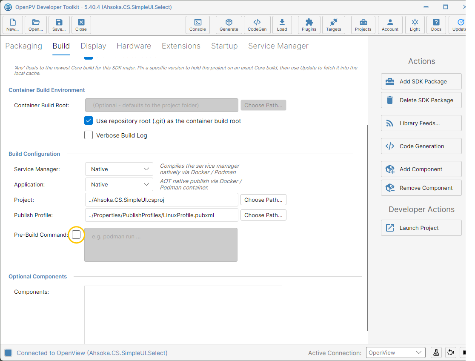Image resolution: width=475 pixels, height=361 pixels.
Task: Click the Close project toolbar icon
Action: (x=81, y=25)
